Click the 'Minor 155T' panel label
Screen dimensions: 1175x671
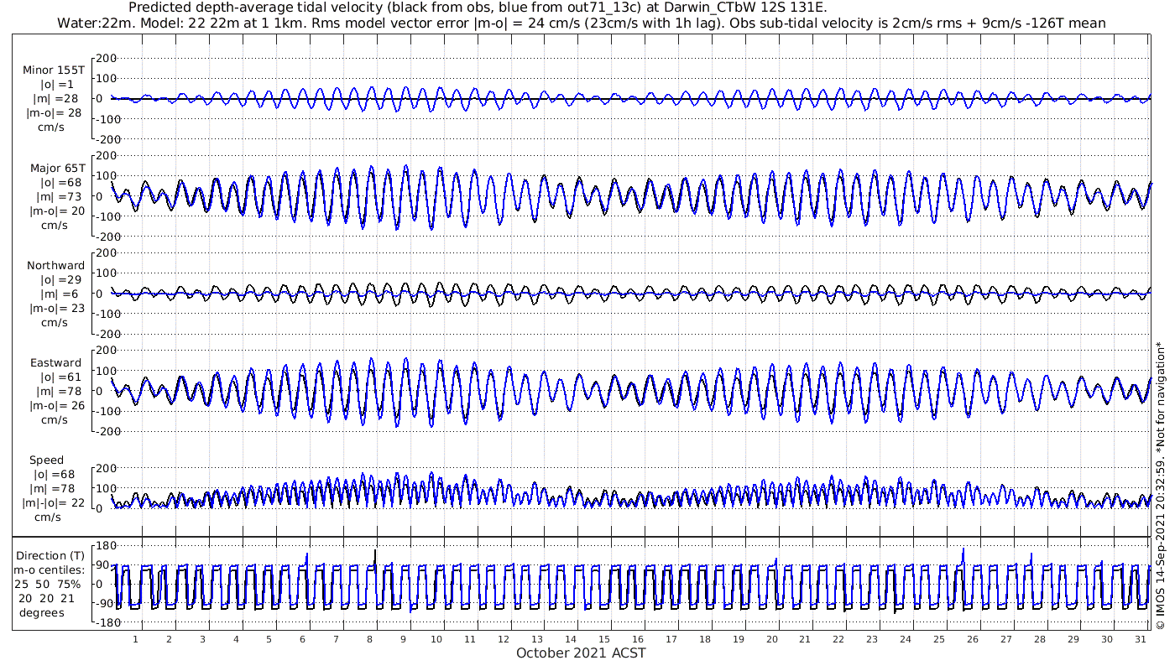(54, 70)
